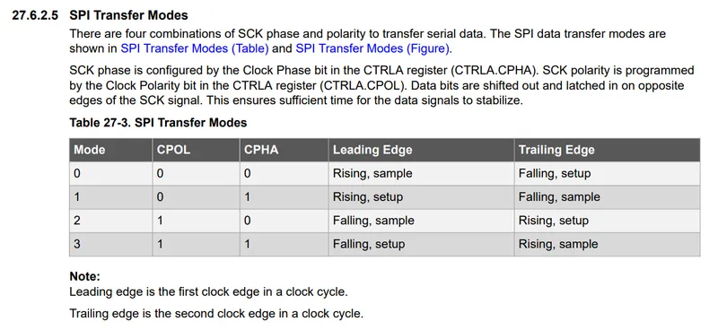Click the Trailing Edge column header

[608, 150]
